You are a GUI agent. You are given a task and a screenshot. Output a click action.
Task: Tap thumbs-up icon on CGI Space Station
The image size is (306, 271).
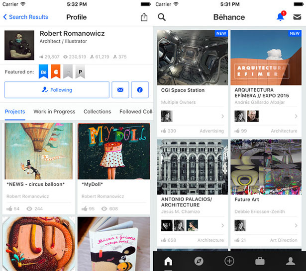coord(164,131)
